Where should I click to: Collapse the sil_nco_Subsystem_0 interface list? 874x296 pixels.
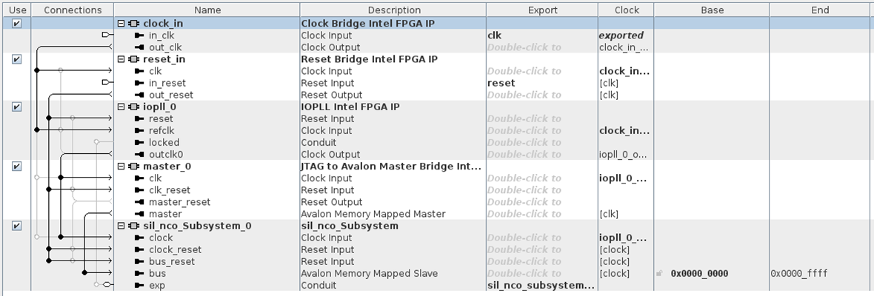click(x=121, y=226)
